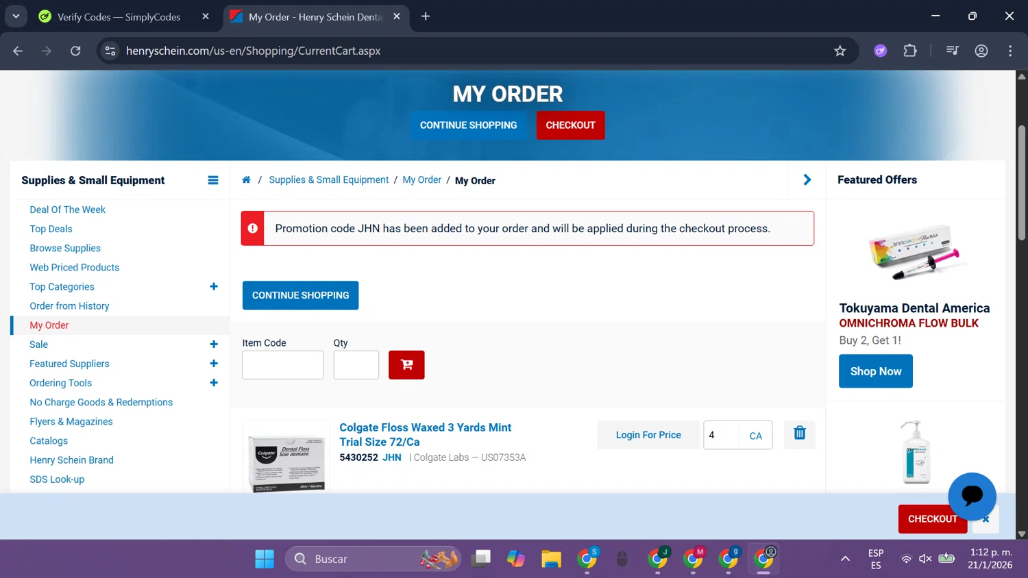Open a new browser tab
The height and width of the screenshot is (578, 1028).
click(x=426, y=16)
